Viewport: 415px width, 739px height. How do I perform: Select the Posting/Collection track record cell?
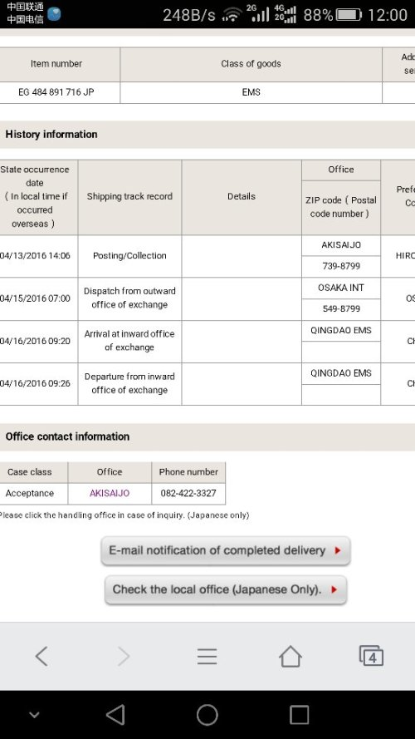(x=129, y=256)
